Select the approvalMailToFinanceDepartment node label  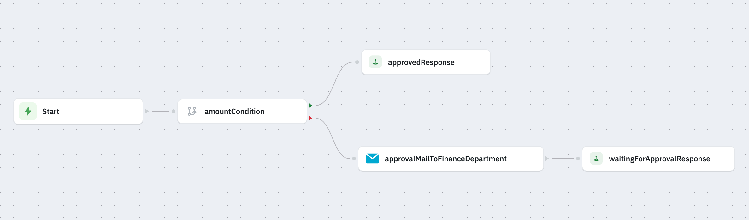[445, 159]
